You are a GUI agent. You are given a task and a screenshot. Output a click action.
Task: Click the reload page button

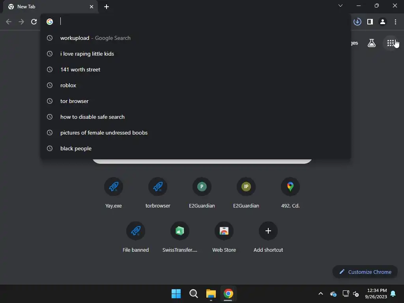pyautogui.click(x=34, y=22)
